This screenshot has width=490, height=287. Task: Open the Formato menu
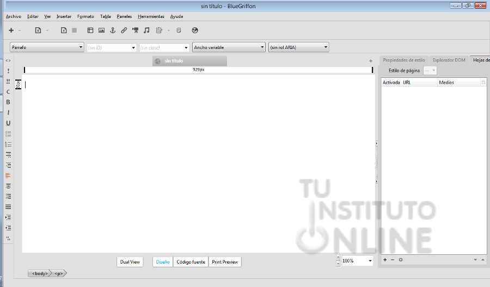click(85, 16)
